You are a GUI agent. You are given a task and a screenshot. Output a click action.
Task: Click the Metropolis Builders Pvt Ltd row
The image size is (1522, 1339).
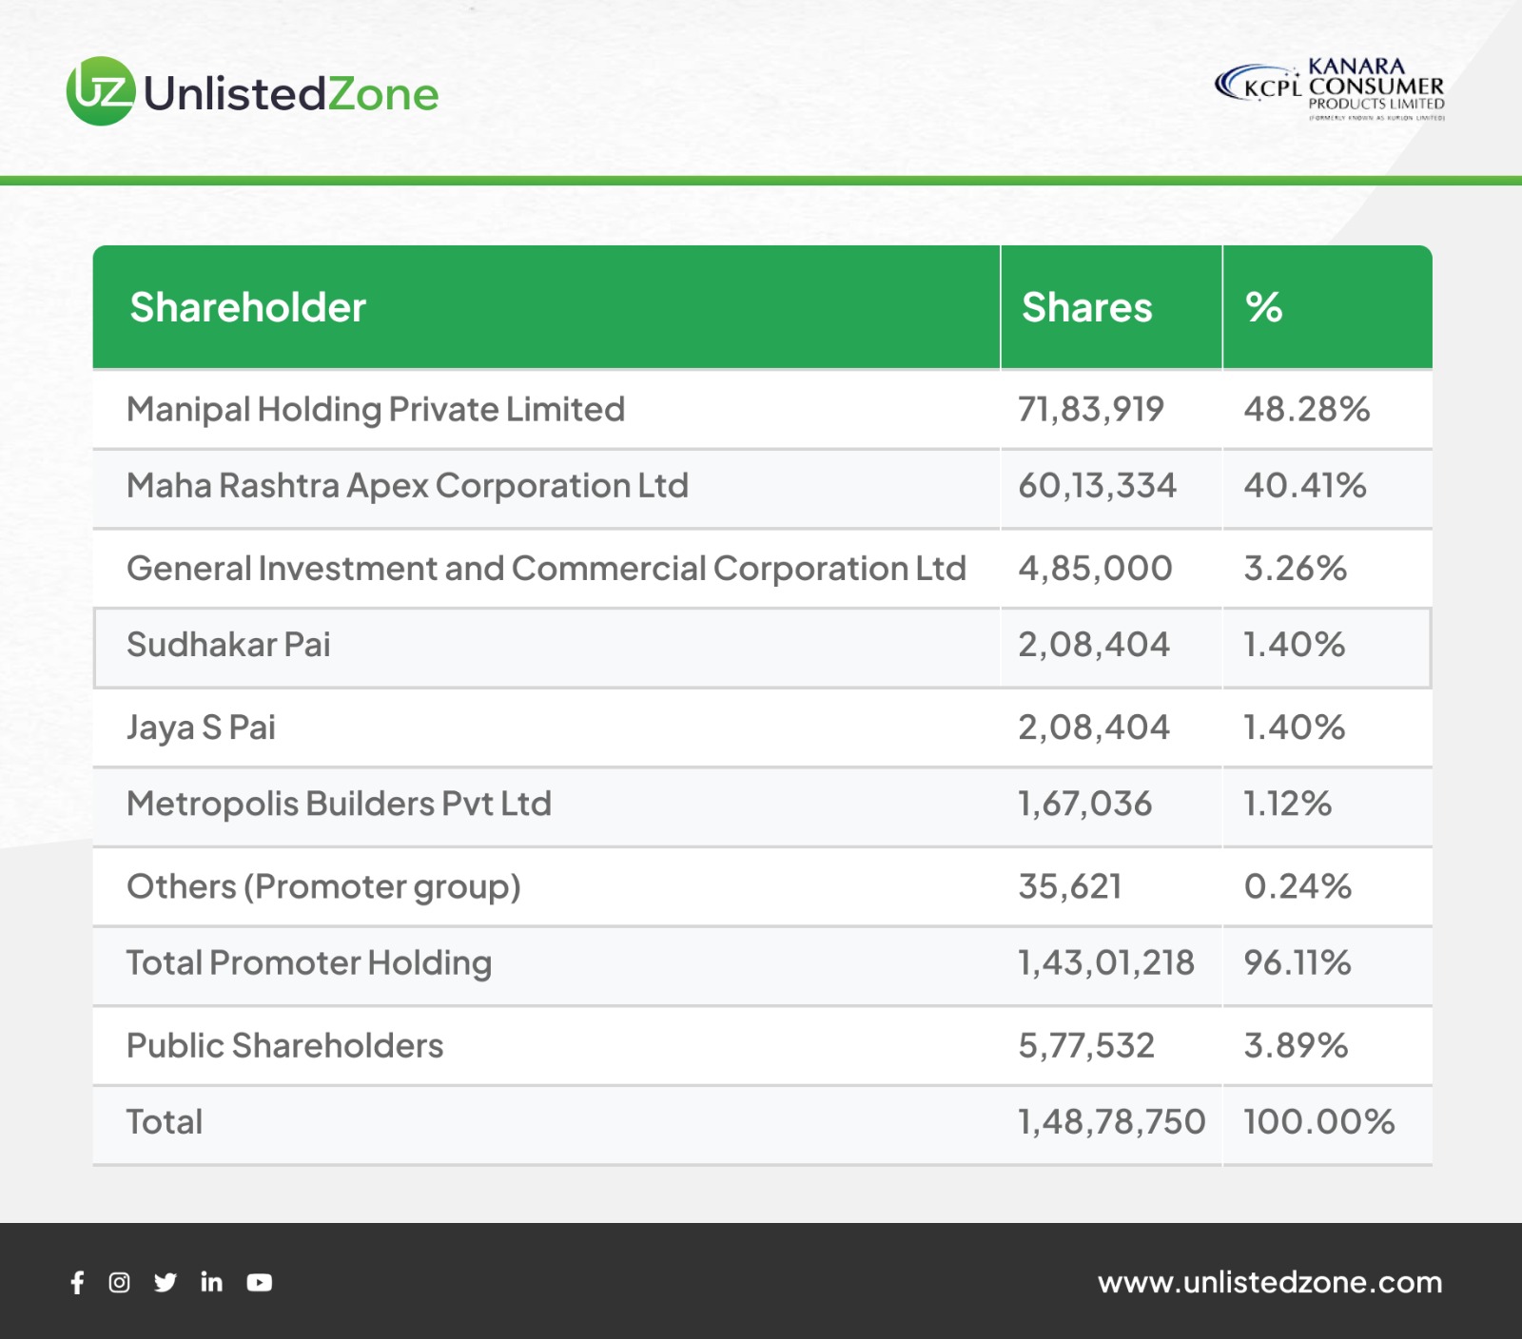339,805
